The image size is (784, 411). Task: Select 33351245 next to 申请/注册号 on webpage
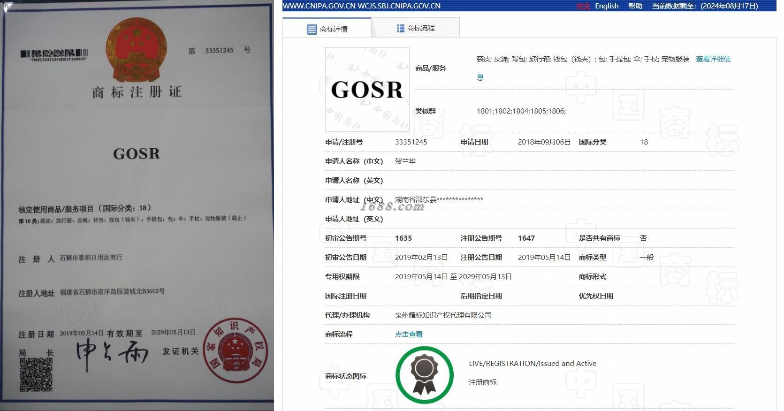point(411,142)
